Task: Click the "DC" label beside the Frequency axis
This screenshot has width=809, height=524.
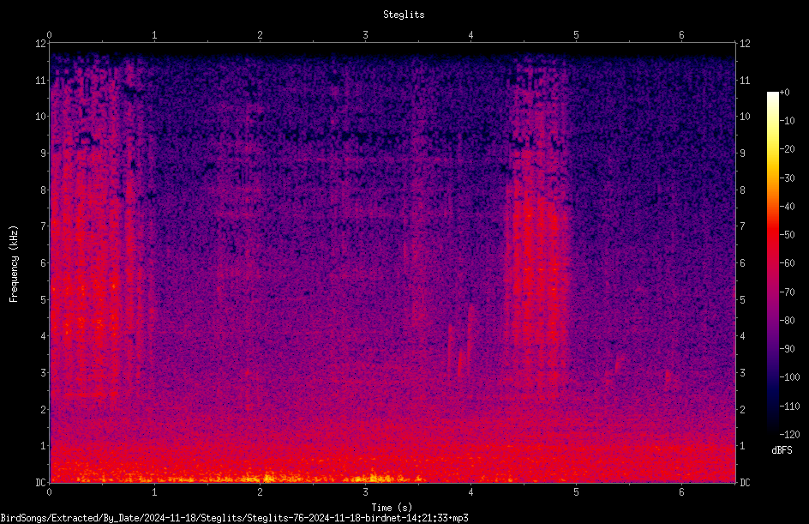Action: [40, 483]
